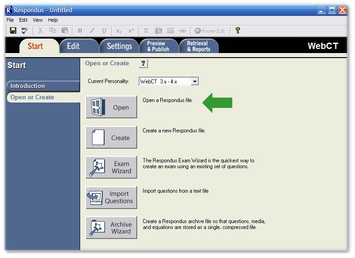Viewport: 355px width, 258px height.
Task: Open the View menu
Action: [38, 20]
